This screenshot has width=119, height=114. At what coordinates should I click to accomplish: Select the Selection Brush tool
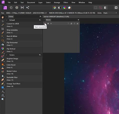(x=3, y=33)
